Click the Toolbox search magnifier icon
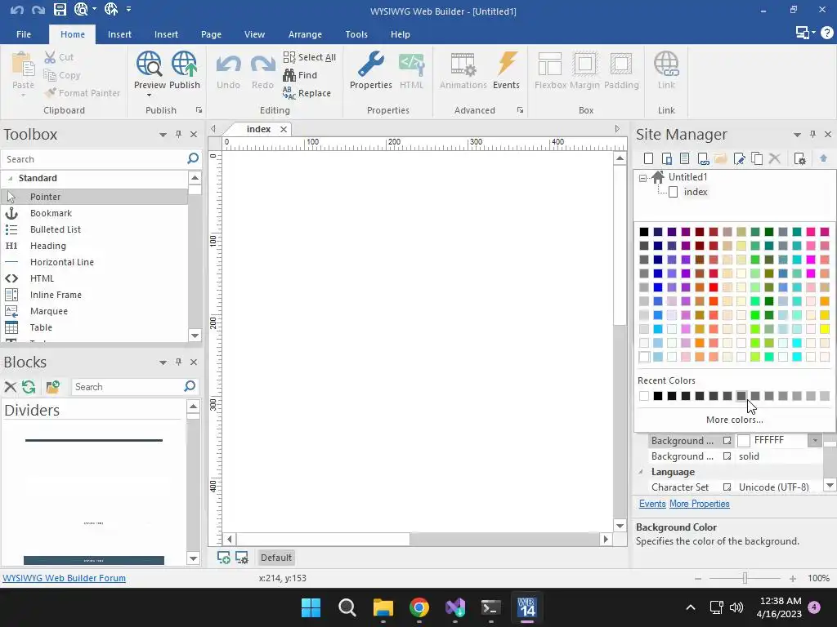This screenshot has height=627, width=837. pos(193,158)
